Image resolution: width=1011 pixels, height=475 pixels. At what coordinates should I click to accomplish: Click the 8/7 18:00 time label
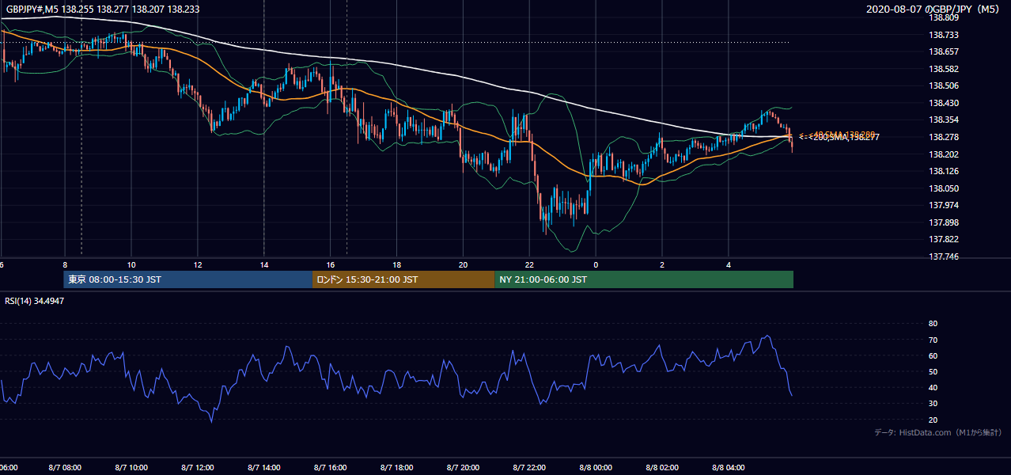tap(397, 468)
